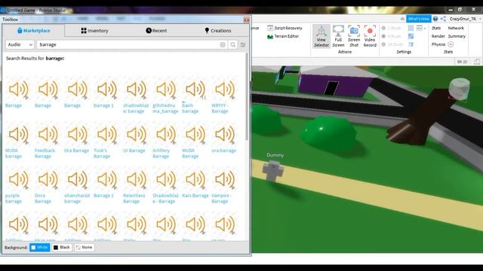The height and width of the screenshot is (271, 483).
Task: Open the help question mark icon
Action: [x=435, y=19]
